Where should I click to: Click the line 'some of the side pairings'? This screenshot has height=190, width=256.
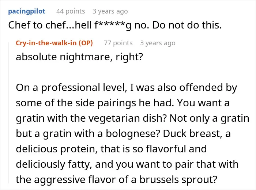click(x=123, y=103)
